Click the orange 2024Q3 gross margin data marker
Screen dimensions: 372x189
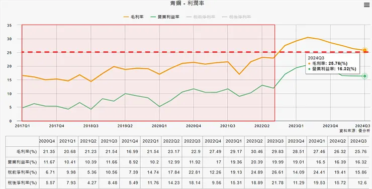click(x=365, y=50)
